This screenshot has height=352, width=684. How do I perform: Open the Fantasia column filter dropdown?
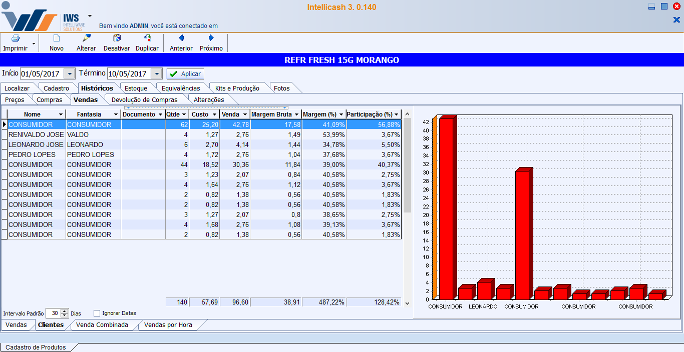click(116, 114)
